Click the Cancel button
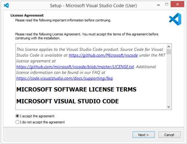 pos(169,135)
